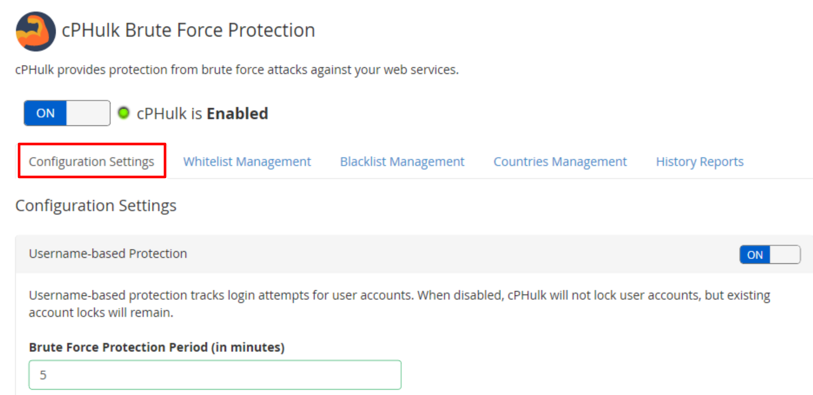Click the grey handle of cPHulk switch
The width and height of the screenshot is (813, 395).
click(89, 113)
